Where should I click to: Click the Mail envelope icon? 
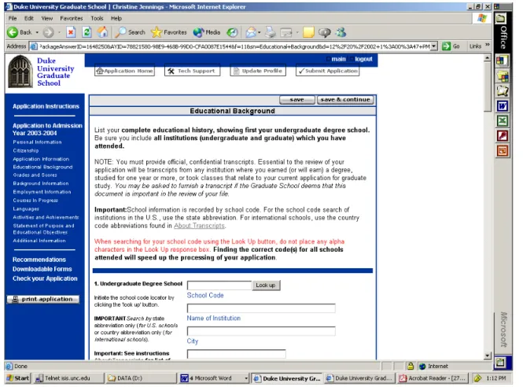(x=251, y=32)
